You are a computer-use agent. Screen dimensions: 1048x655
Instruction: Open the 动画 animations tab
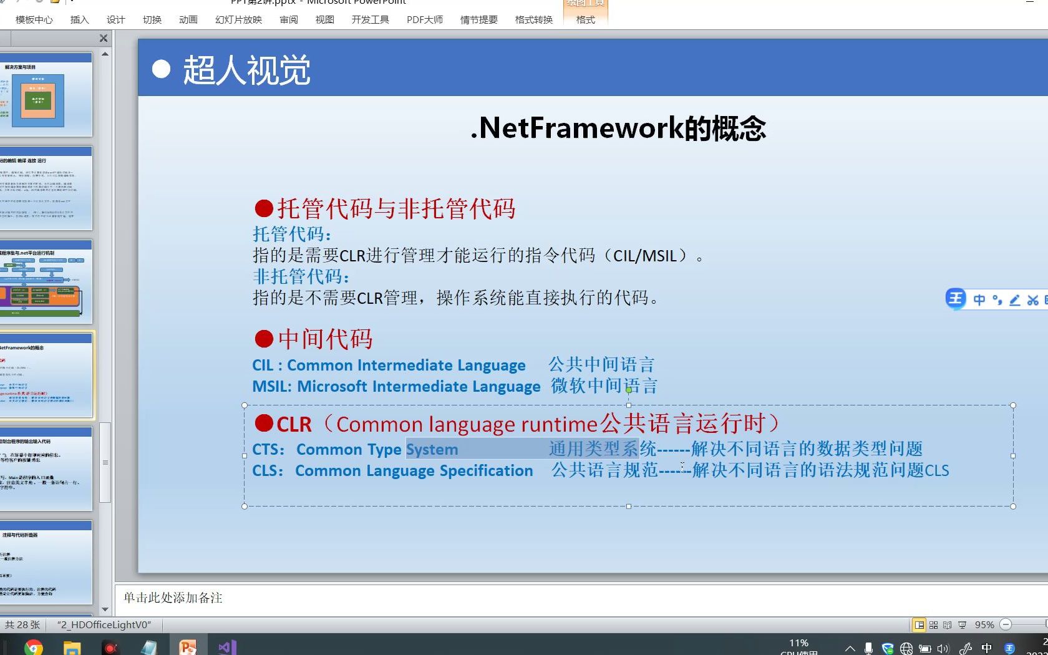(x=188, y=20)
